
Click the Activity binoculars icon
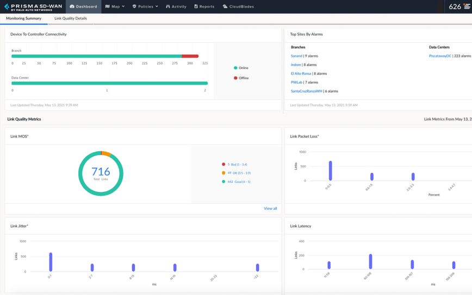click(x=168, y=7)
